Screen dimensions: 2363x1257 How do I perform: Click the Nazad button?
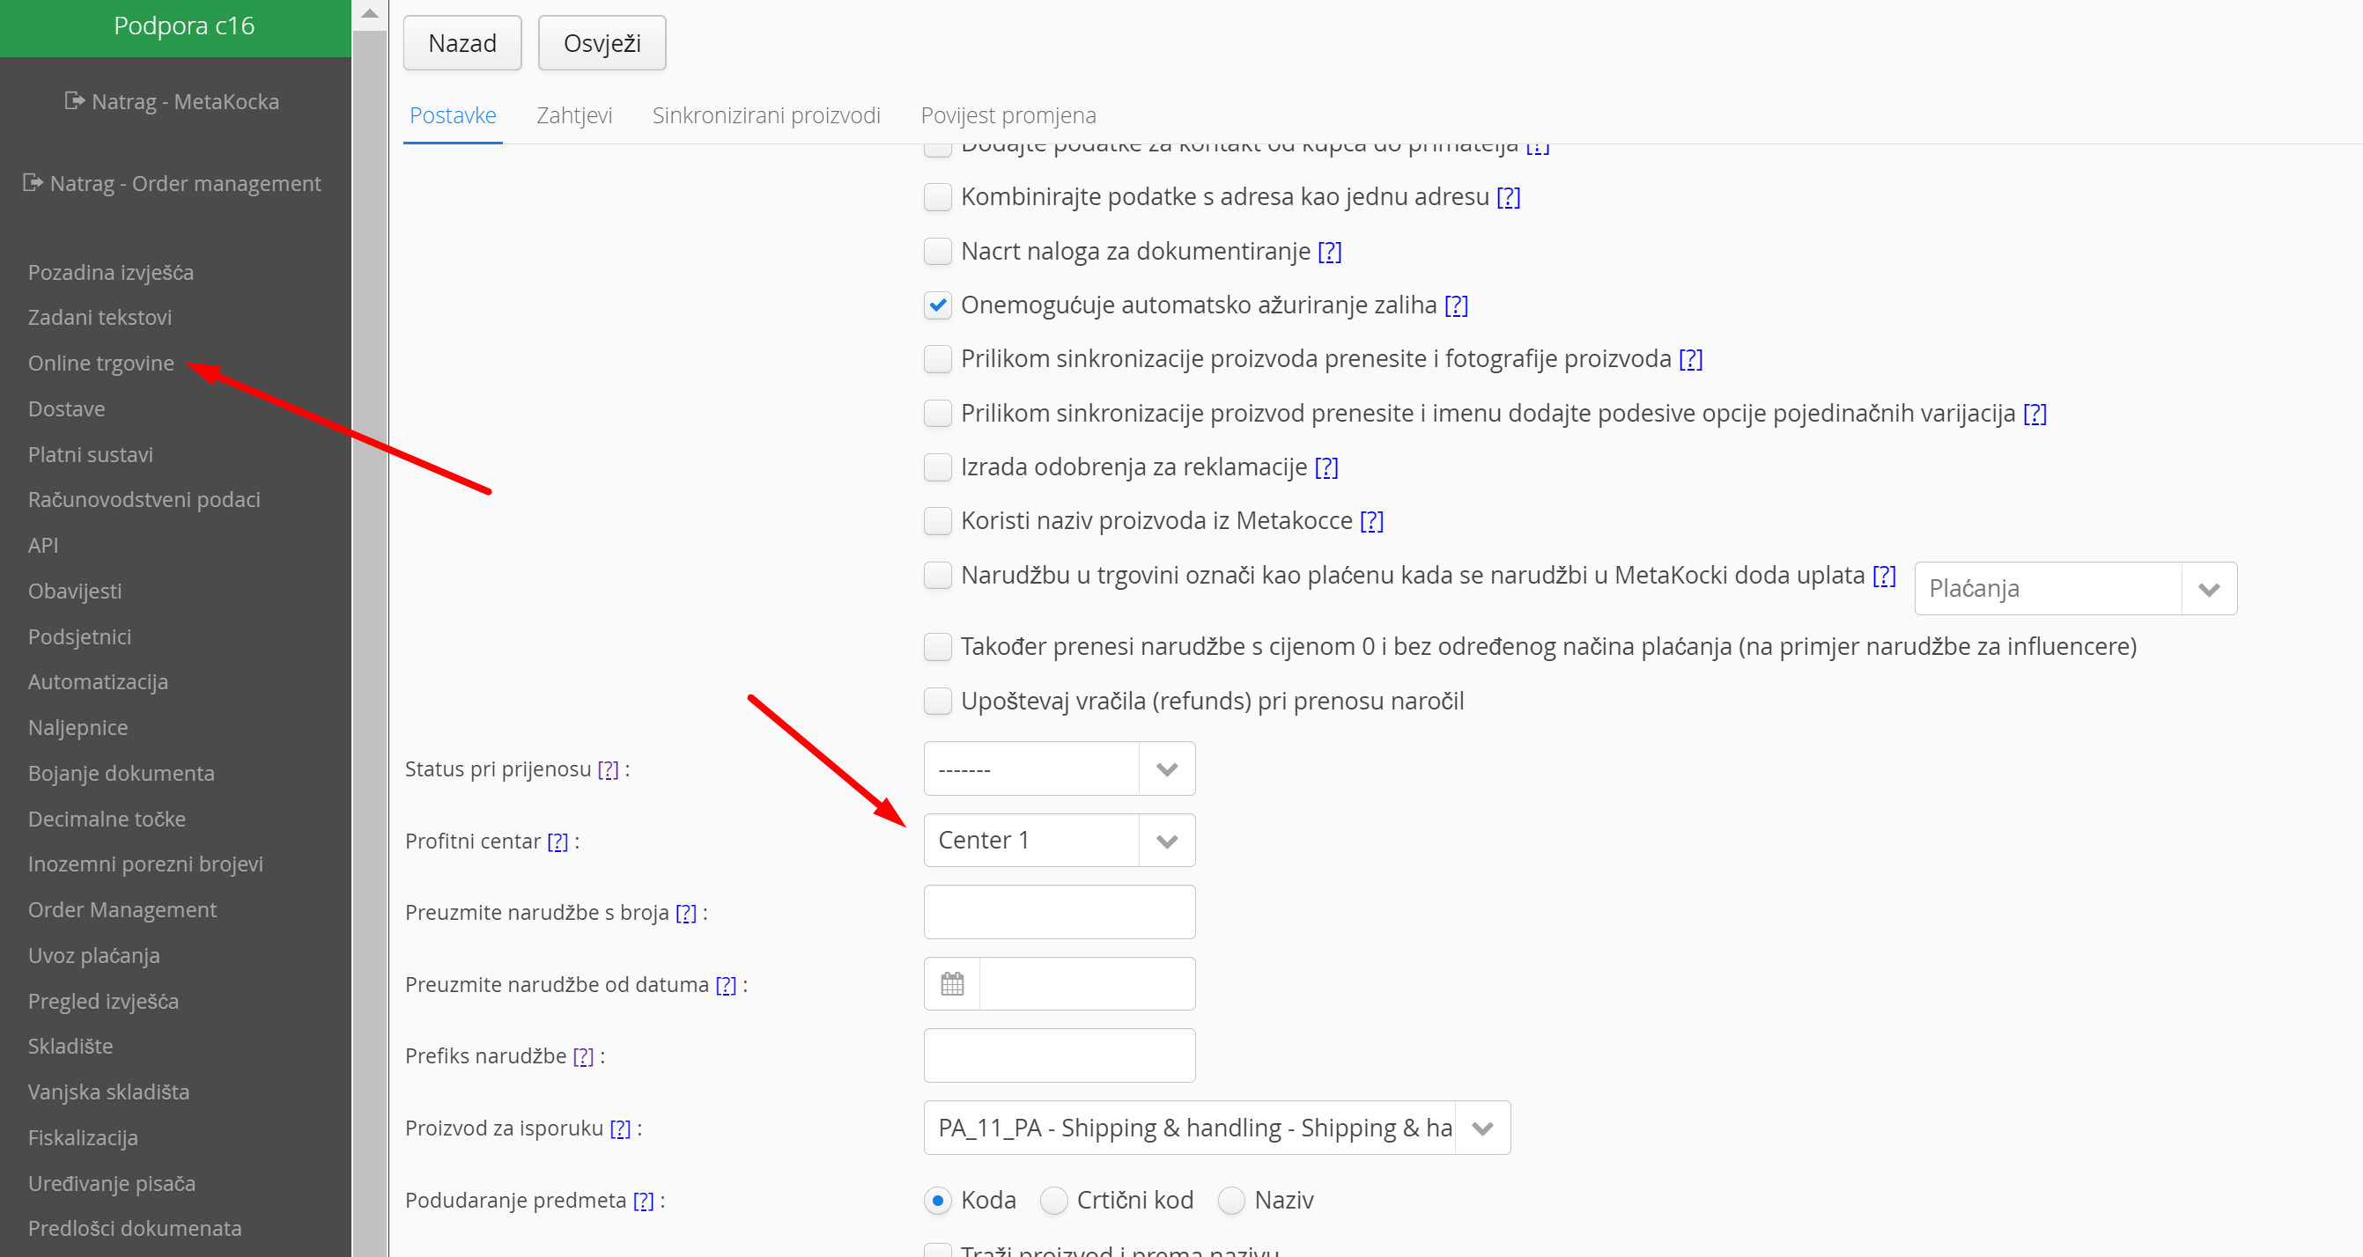click(x=462, y=43)
